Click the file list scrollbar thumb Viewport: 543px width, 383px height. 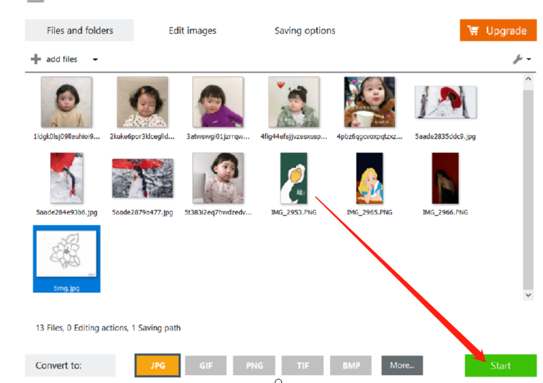click(528, 189)
